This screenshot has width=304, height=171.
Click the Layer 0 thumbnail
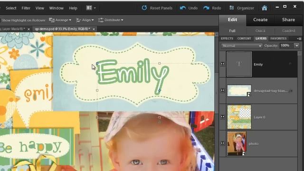239,117
